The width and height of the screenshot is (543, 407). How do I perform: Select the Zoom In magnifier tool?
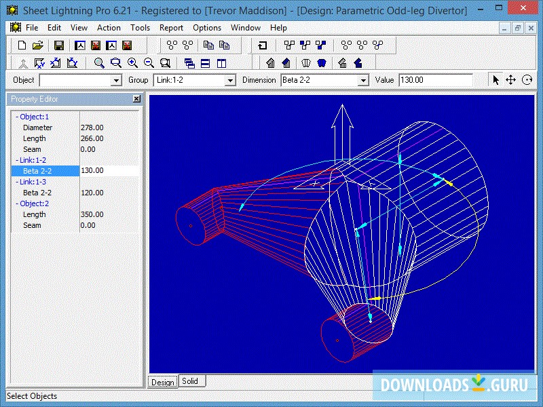coord(131,62)
